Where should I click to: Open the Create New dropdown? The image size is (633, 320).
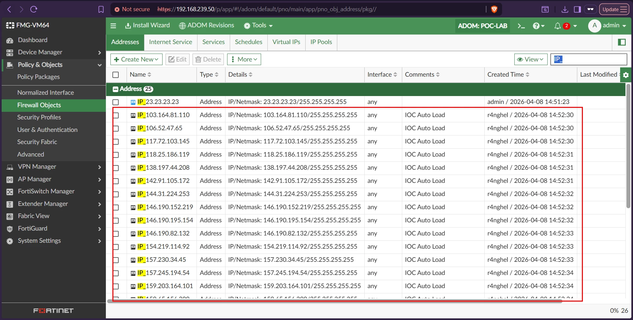pyautogui.click(x=136, y=60)
